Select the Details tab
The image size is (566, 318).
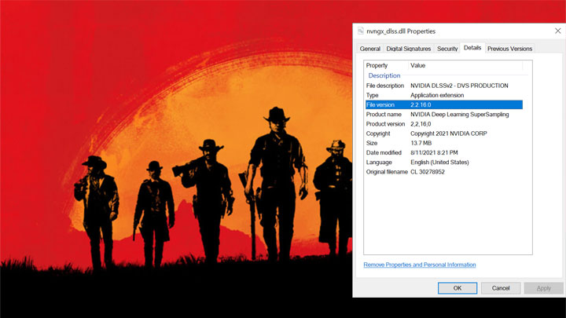[x=472, y=48]
